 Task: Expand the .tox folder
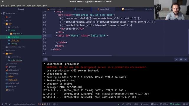[x=4, y=21]
